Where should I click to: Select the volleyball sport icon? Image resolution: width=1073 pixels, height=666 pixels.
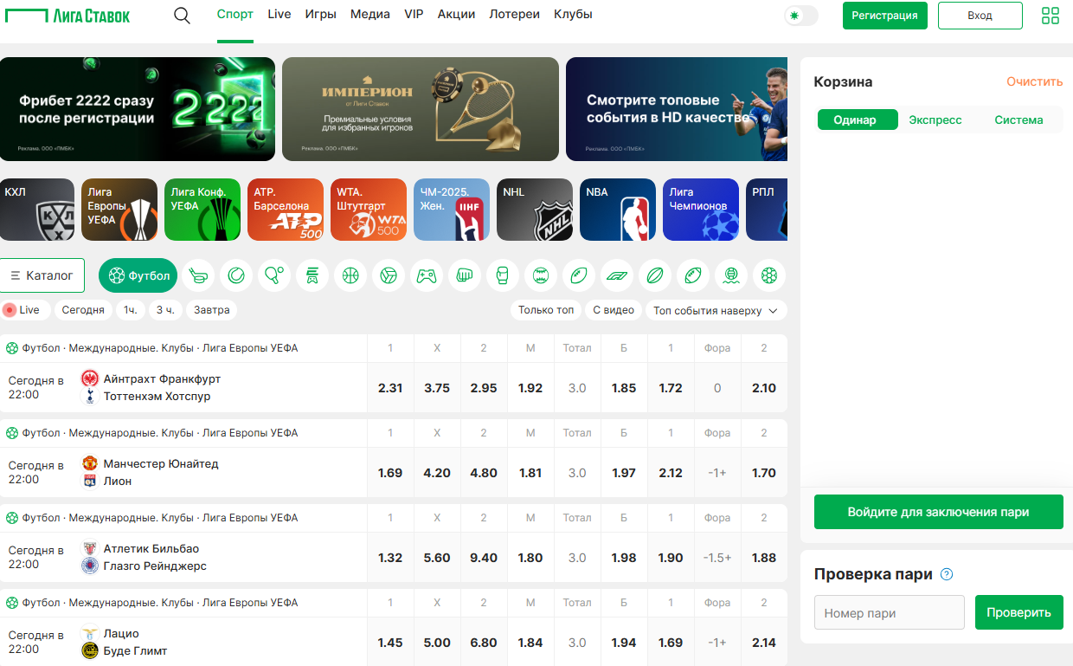click(389, 275)
